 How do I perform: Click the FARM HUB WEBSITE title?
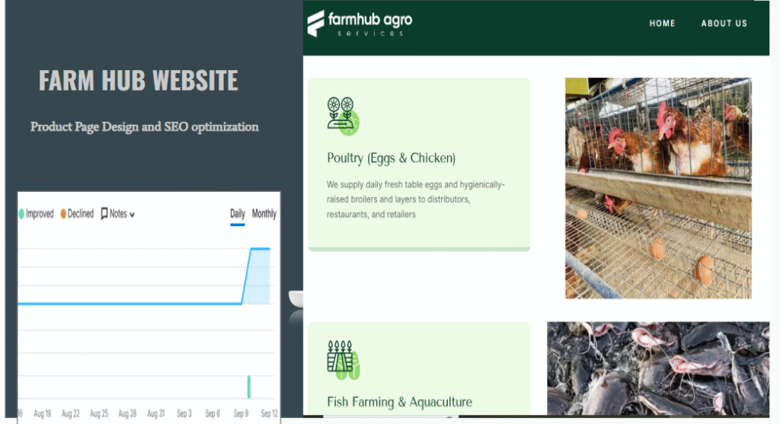pos(138,81)
